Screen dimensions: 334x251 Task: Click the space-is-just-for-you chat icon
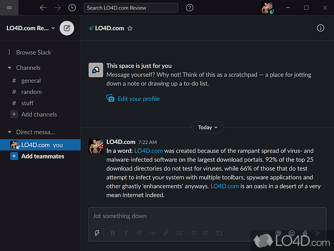tap(96, 70)
